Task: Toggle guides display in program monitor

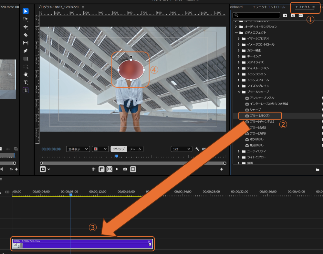Action: [x=109, y=169]
